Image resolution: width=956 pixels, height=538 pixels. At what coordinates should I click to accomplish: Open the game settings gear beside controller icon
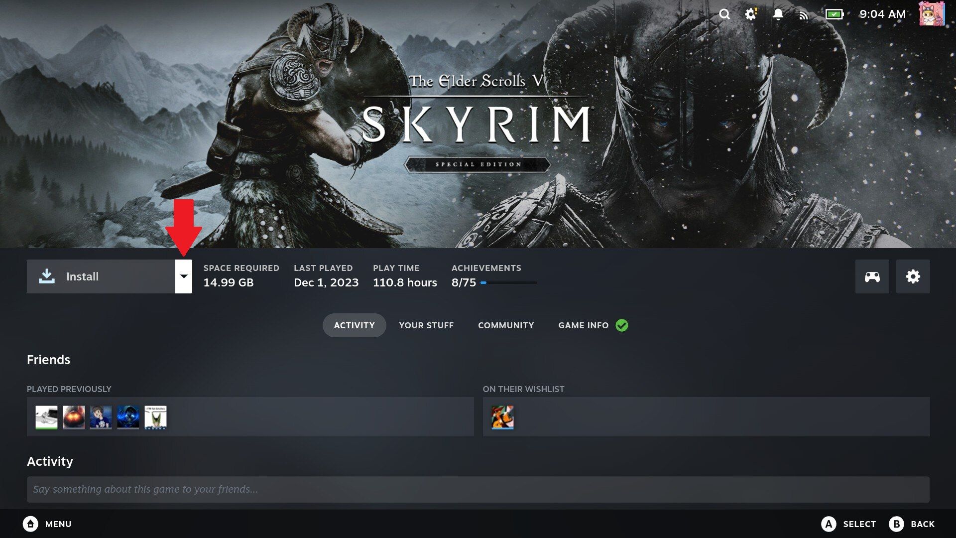913,276
